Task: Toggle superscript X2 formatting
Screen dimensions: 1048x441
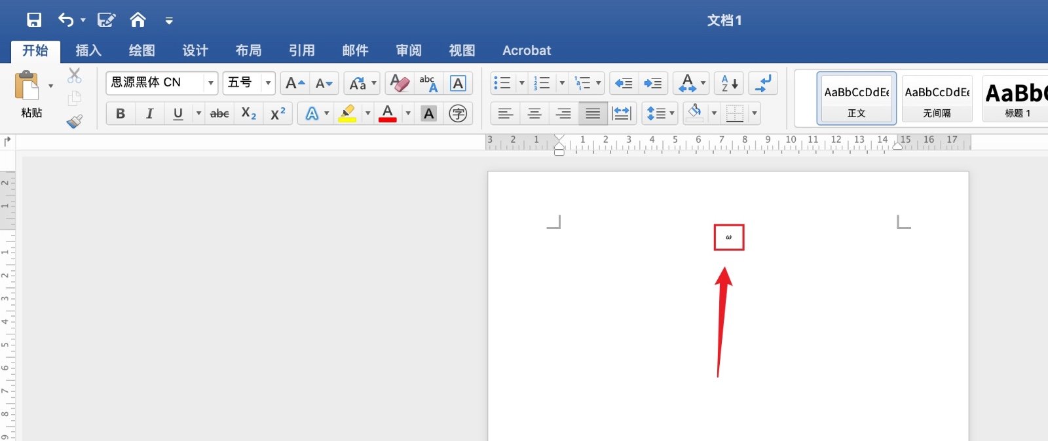Action: pos(278,113)
